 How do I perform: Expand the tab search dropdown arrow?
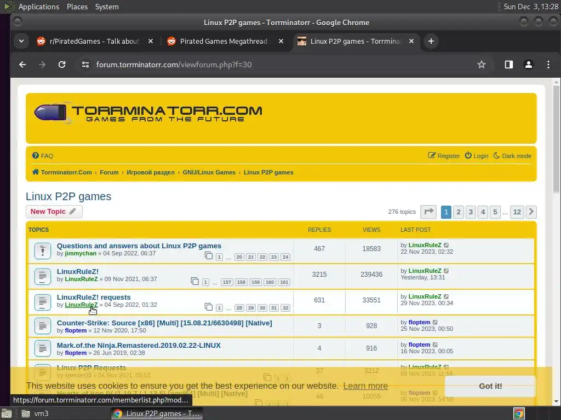[x=21, y=41]
